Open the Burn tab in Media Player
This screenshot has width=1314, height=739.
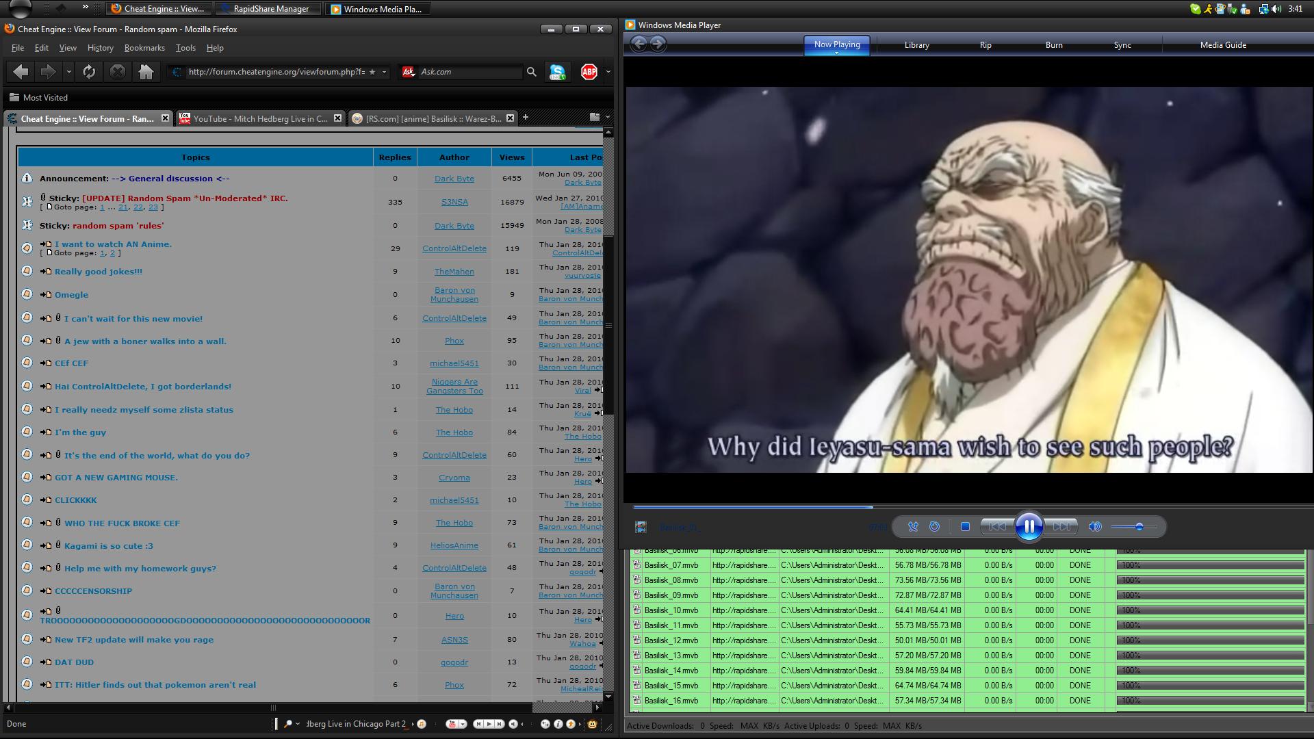pos(1054,45)
